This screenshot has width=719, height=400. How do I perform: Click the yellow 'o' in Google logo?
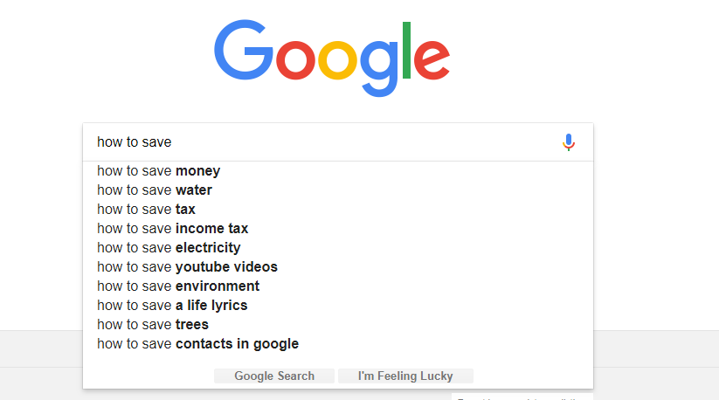[x=337, y=59]
